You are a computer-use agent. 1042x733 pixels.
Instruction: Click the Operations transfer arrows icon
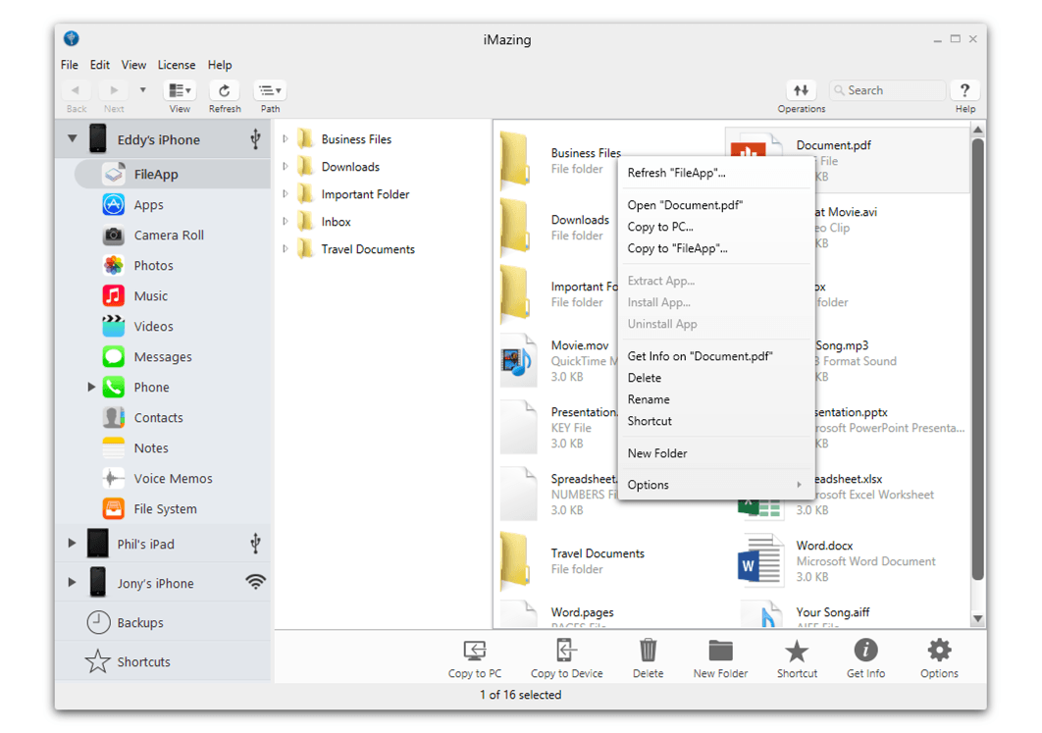(802, 90)
